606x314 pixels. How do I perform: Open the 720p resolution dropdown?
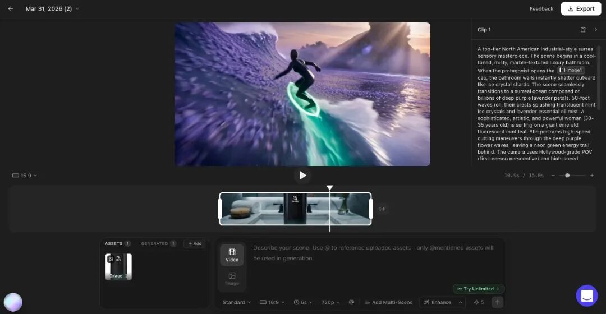point(329,302)
